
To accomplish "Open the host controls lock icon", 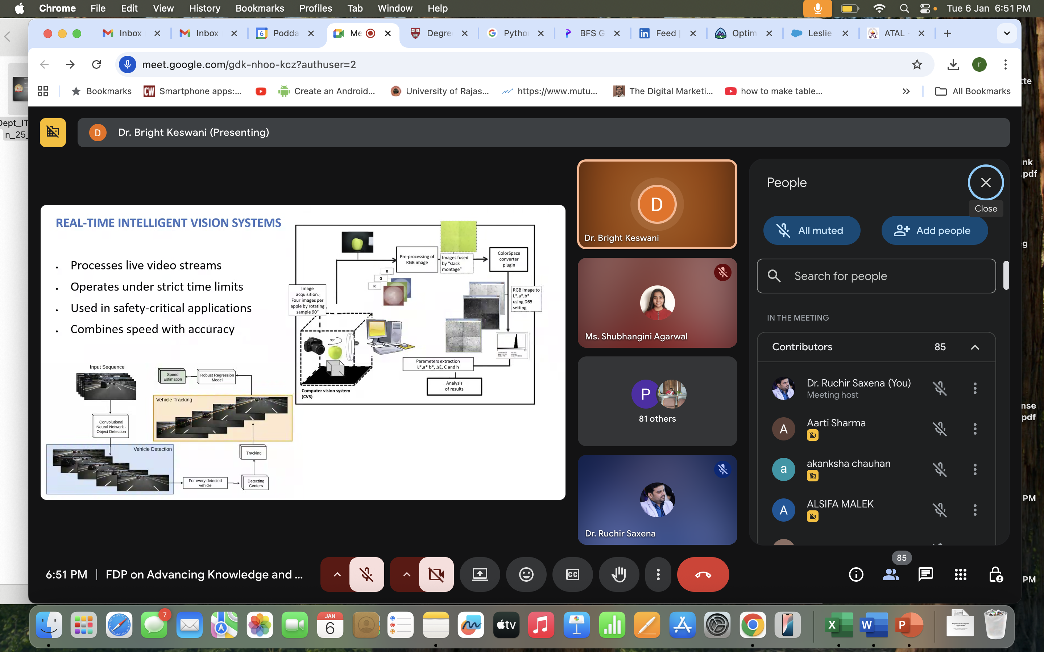I will pos(995,574).
